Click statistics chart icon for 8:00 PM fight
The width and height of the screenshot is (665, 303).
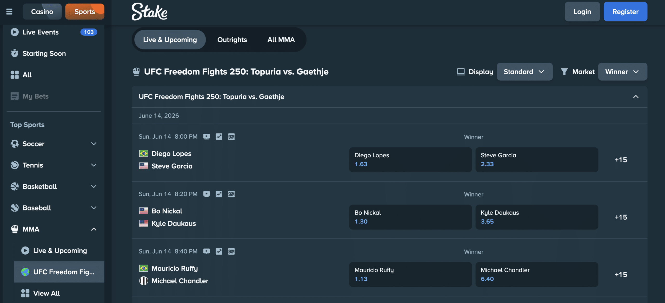click(219, 137)
